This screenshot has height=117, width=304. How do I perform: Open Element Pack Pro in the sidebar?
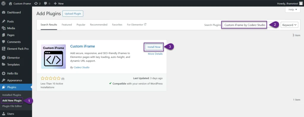(x=16, y=49)
